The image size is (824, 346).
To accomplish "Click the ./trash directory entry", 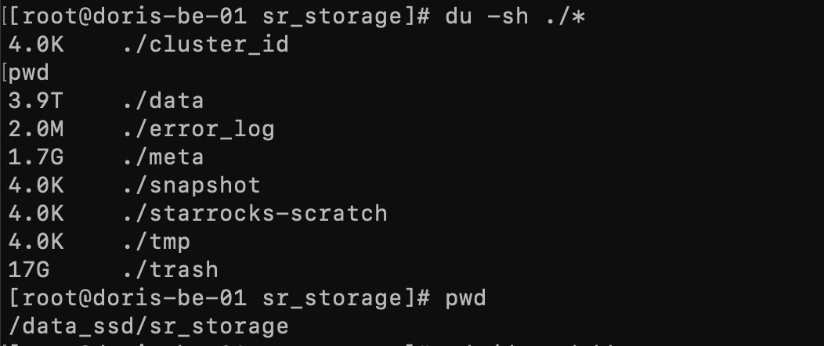I will click(x=170, y=270).
